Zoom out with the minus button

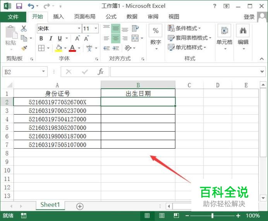click(187, 216)
